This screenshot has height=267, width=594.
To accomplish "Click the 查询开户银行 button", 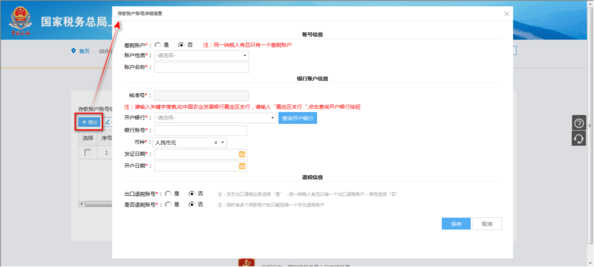I will (298, 118).
